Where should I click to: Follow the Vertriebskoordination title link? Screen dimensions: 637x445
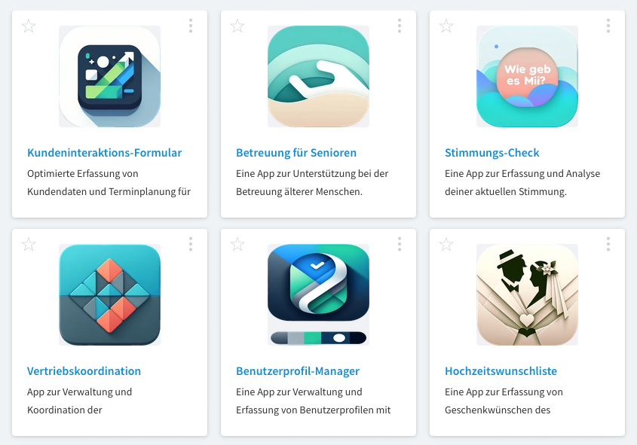tap(84, 370)
